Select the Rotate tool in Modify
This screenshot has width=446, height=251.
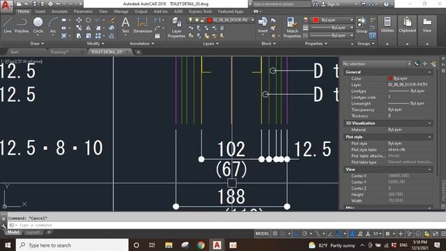tap(89, 20)
